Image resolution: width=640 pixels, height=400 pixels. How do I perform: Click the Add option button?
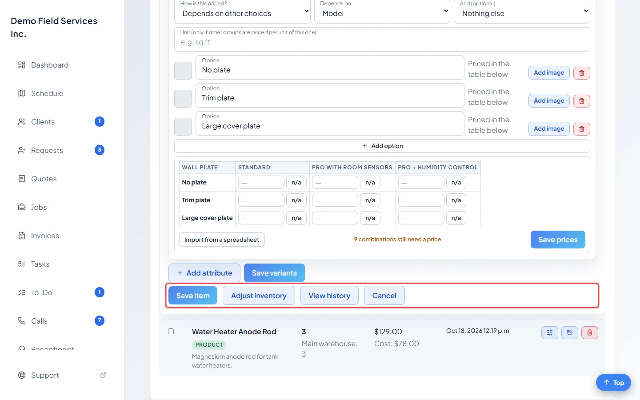(382, 146)
